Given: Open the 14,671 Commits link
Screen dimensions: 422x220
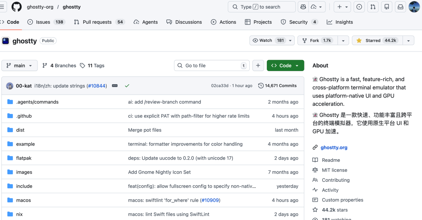Looking at the screenshot, I should (277, 86).
